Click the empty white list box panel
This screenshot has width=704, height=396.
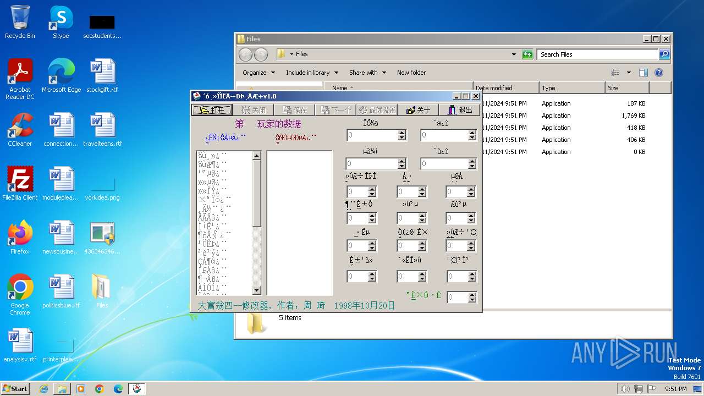[299, 223]
